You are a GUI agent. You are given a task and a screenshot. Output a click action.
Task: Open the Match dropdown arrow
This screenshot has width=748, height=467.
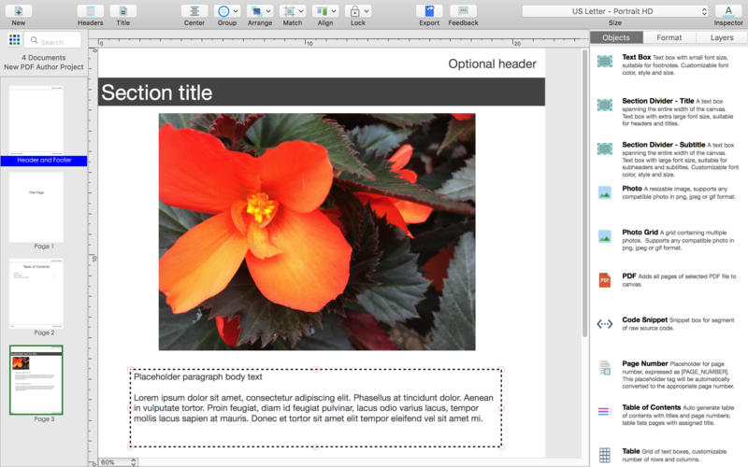(301, 11)
